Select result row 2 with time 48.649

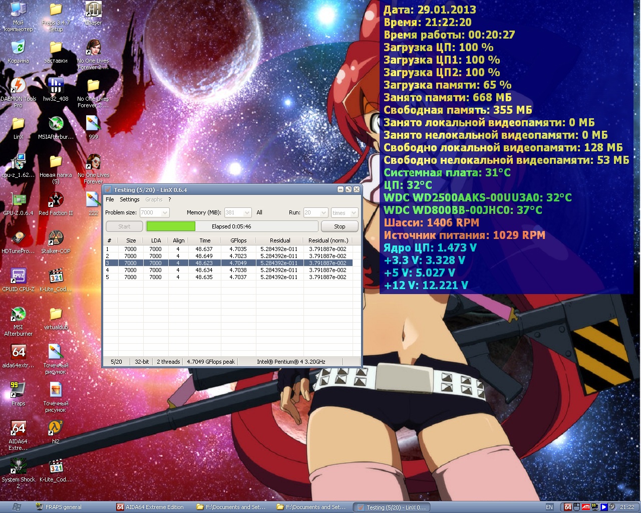tap(228, 256)
